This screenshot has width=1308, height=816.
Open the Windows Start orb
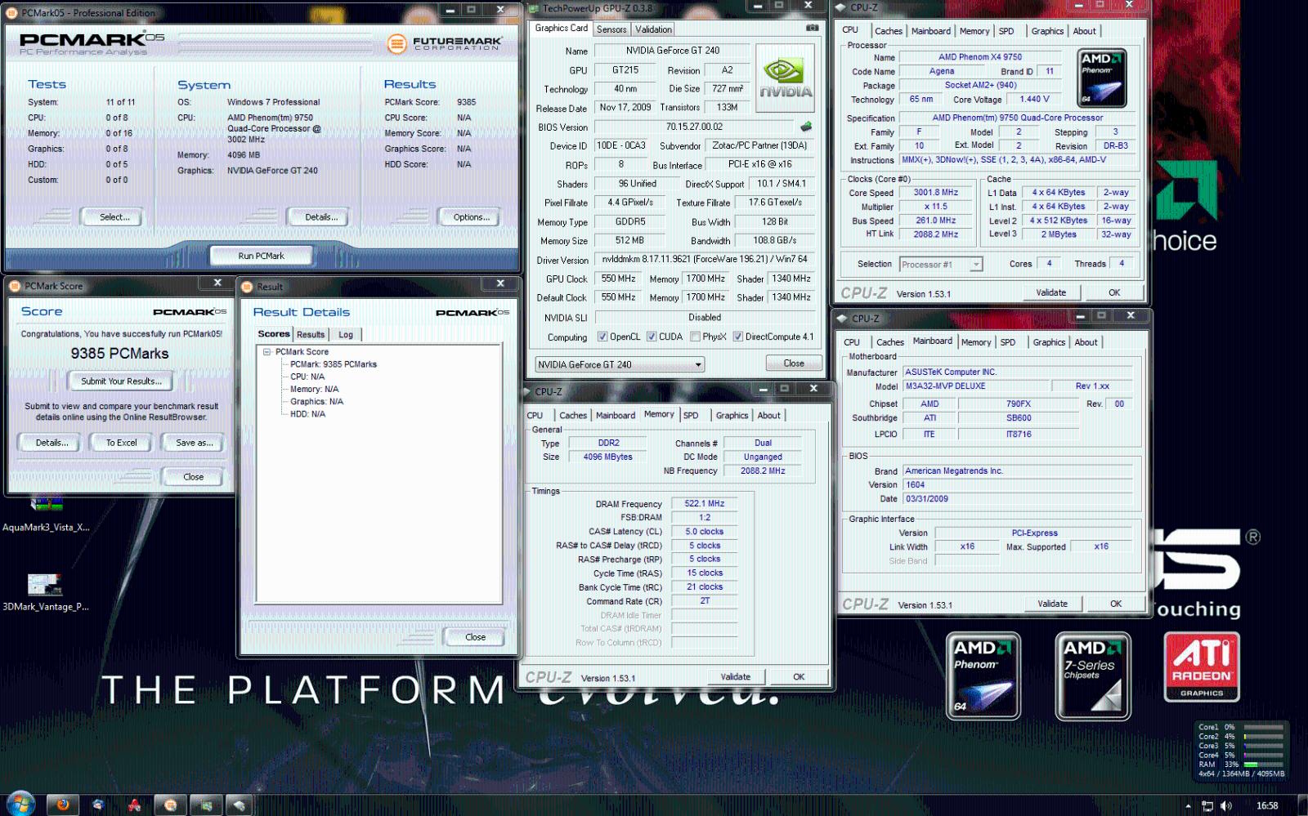(20, 804)
